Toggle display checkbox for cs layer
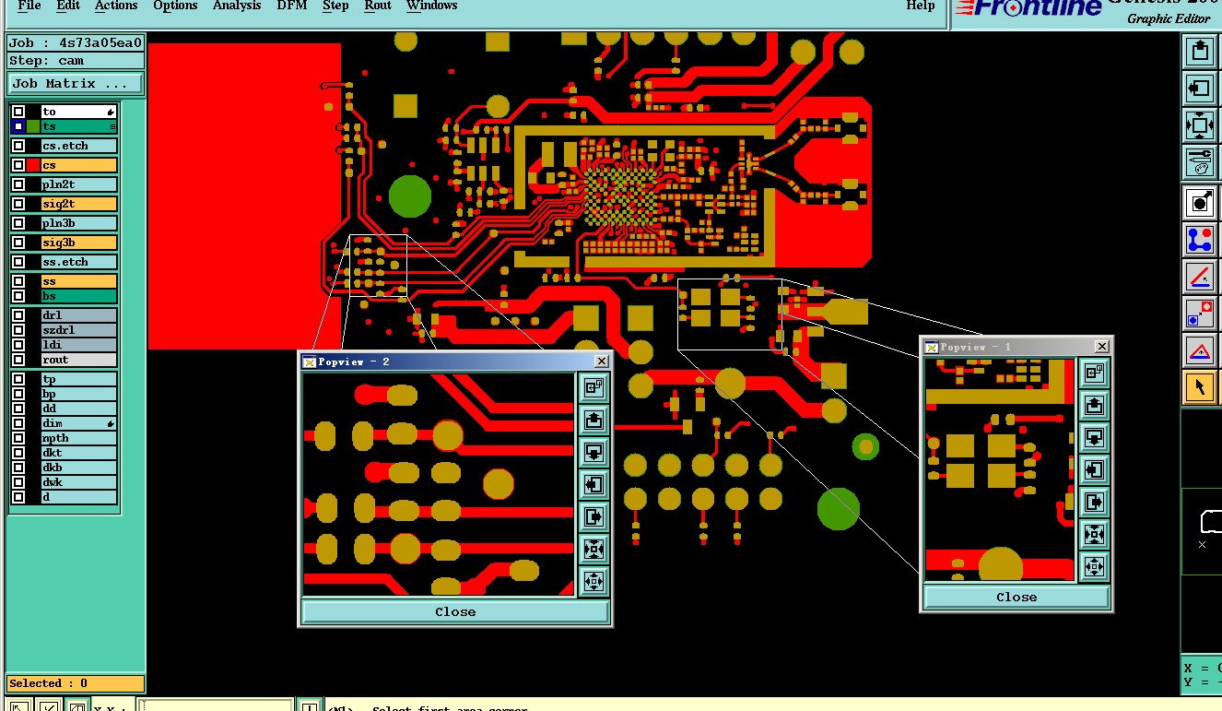1222x711 pixels. 18,165
